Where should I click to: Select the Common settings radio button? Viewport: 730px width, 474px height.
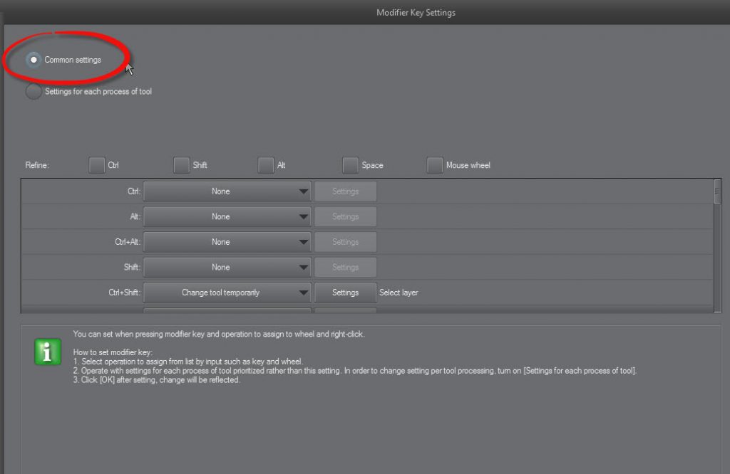tap(34, 60)
